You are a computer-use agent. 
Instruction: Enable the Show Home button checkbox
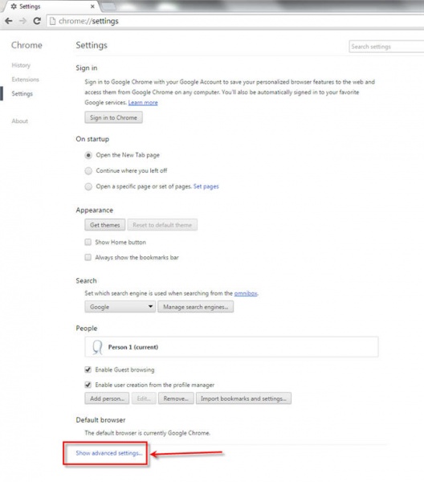pos(88,243)
